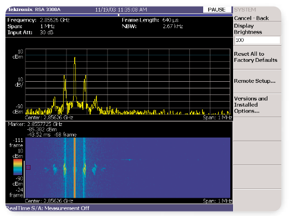Select the Cancel - Back menu option
289x216 pixels.
[x=251, y=18]
